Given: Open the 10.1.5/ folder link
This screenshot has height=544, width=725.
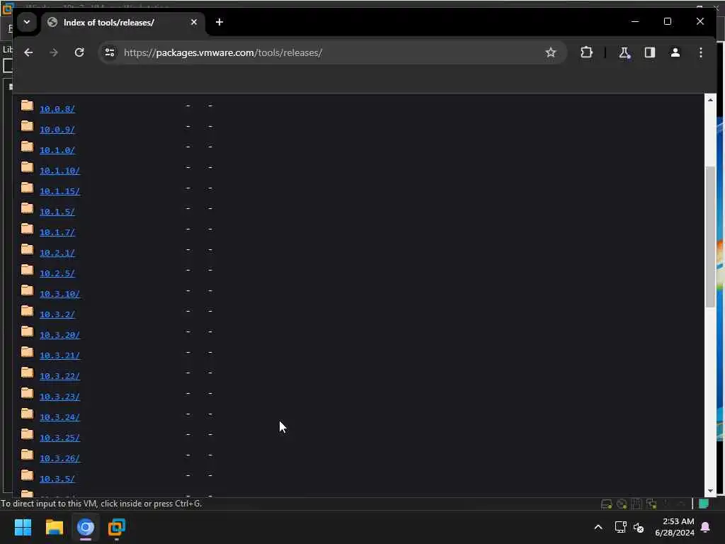Looking at the screenshot, I should click(57, 212).
